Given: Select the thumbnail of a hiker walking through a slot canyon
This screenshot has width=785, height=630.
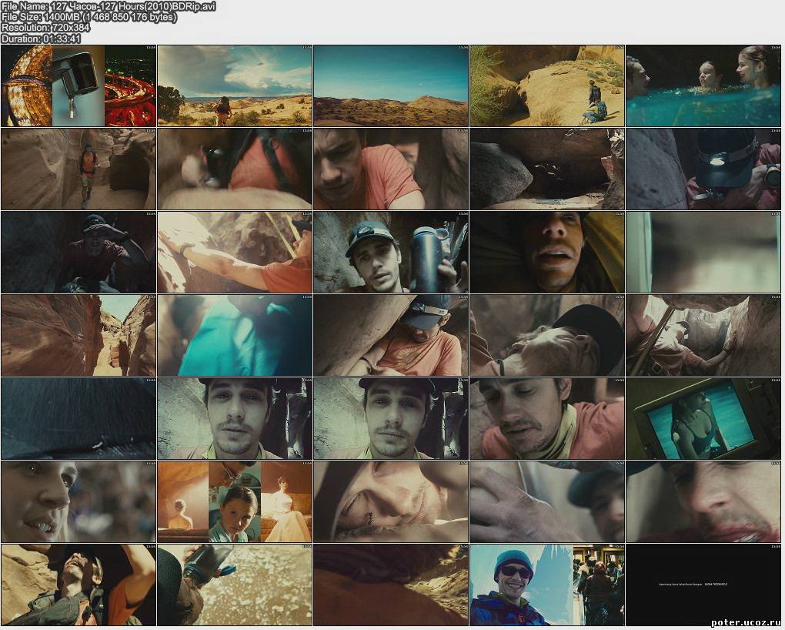Looking at the screenshot, I should (78, 169).
